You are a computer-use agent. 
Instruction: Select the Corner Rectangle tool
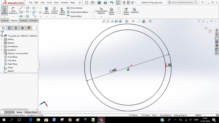(x=21, y=12)
